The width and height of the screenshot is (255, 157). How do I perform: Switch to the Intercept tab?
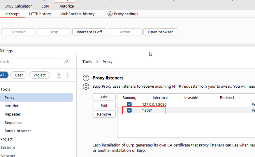(x=12, y=14)
